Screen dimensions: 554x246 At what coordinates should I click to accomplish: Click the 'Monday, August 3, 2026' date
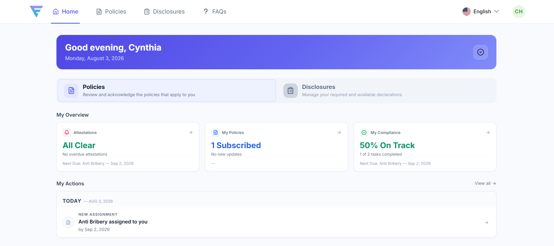[94, 58]
